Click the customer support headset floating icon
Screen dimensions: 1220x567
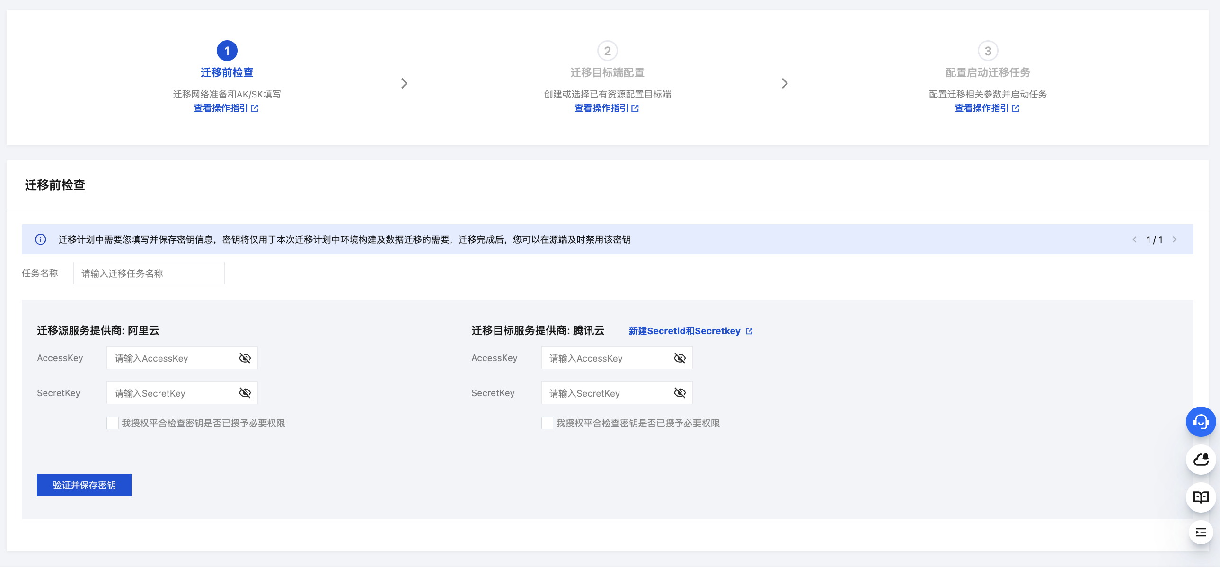1200,421
